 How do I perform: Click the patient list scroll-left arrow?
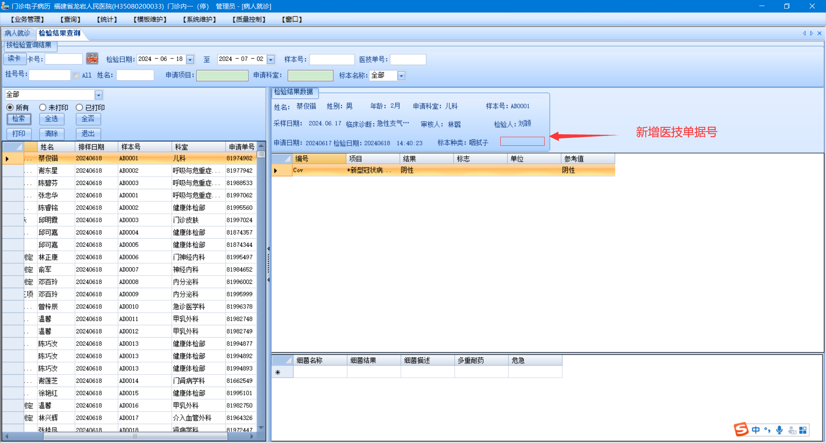6,436
